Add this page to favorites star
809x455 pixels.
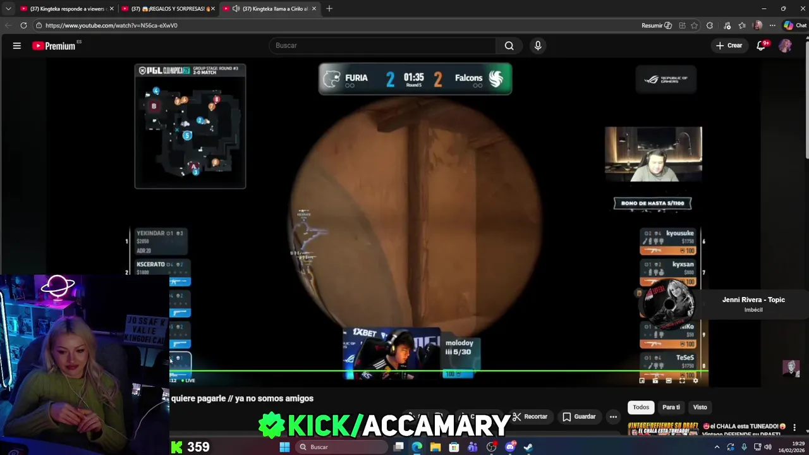(x=695, y=25)
